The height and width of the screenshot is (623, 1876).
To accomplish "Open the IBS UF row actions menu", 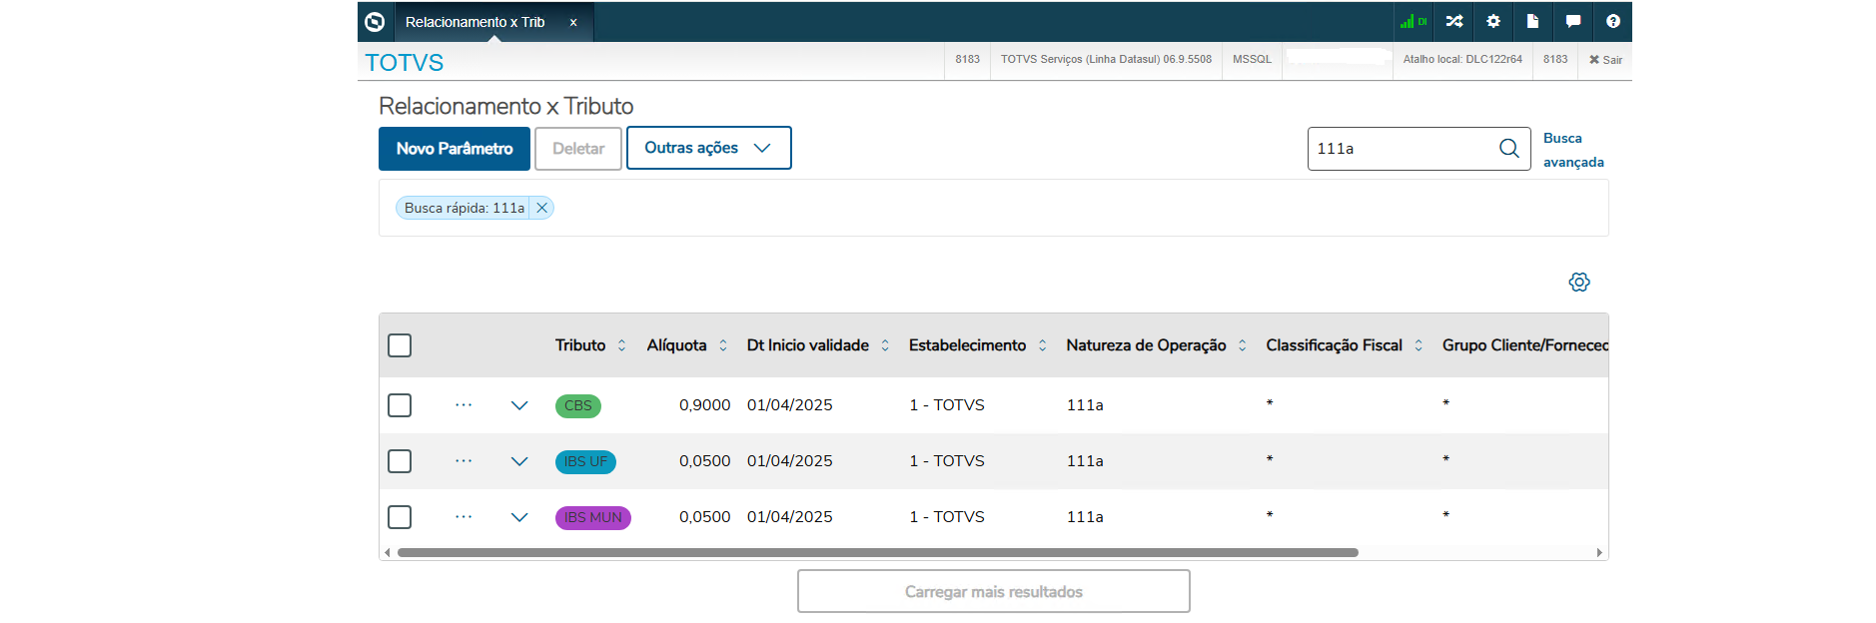I will tap(464, 461).
